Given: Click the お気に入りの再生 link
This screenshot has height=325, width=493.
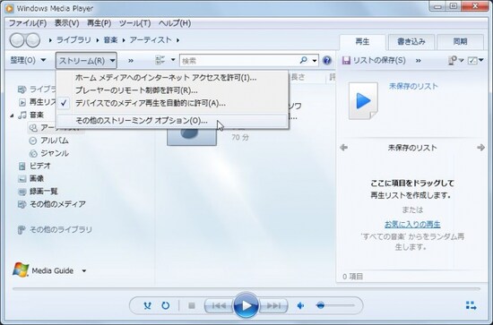Looking at the screenshot, I should tap(412, 224).
